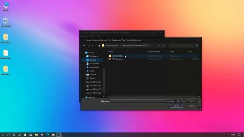Open Music folder in navigation pane

point(92,71)
